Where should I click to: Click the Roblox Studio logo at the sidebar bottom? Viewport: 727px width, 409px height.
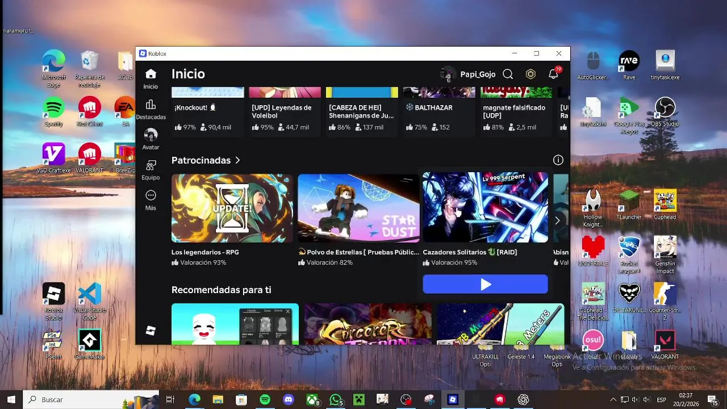(x=151, y=331)
